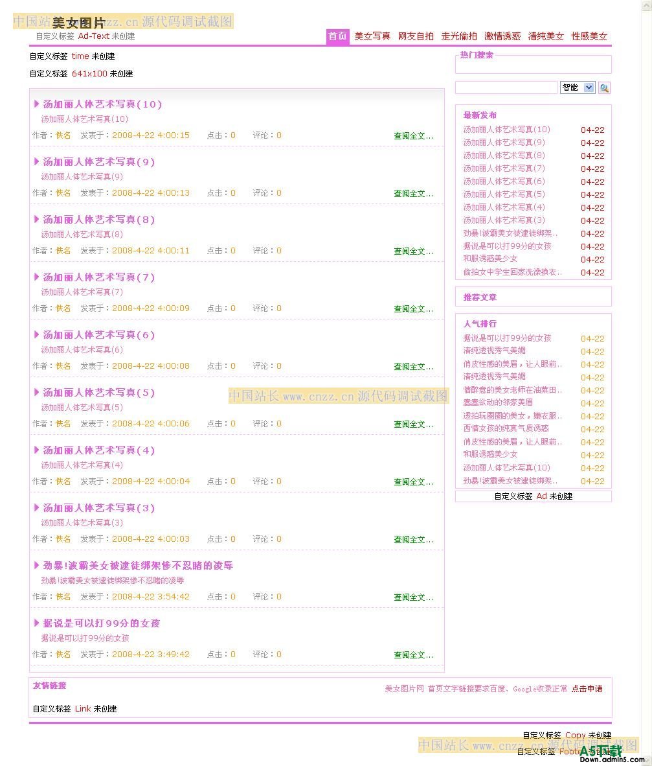Viewport: 652px width, 766px height.
Task: Open the 首页 navigation tab
Action: coord(338,37)
